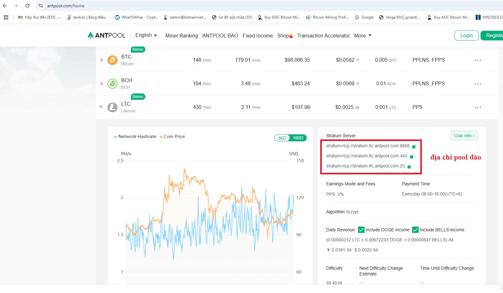Switch chart range to 30D

(282, 138)
